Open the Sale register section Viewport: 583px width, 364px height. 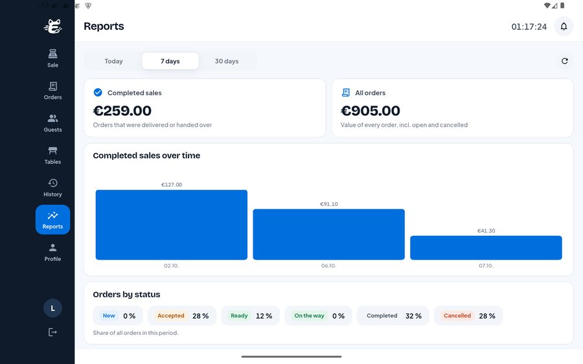point(52,58)
